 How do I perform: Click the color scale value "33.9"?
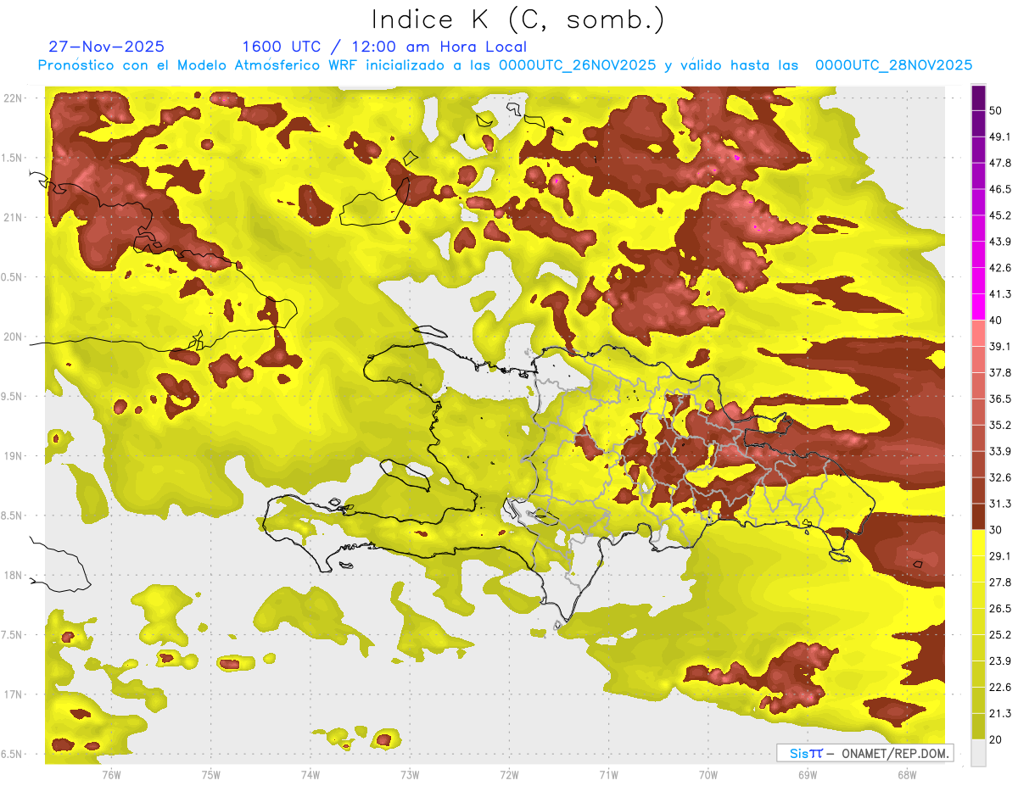(x=1000, y=451)
